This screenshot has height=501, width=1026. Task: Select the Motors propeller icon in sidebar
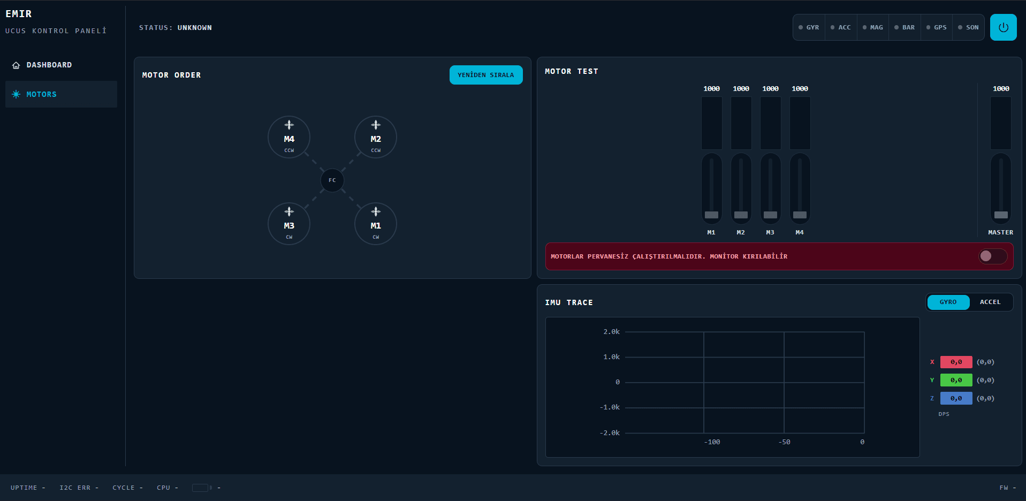(x=16, y=94)
